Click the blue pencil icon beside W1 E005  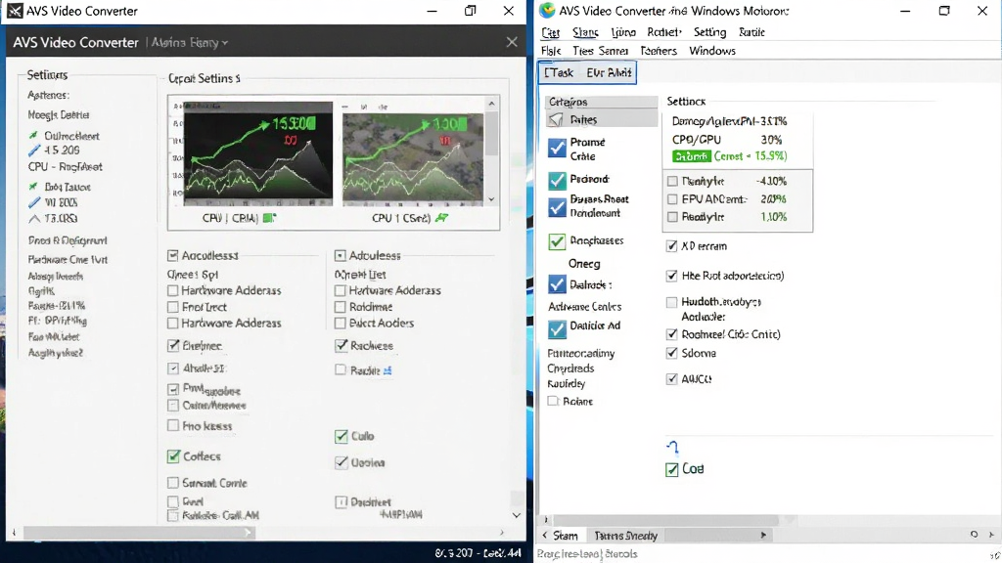tap(34, 202)
